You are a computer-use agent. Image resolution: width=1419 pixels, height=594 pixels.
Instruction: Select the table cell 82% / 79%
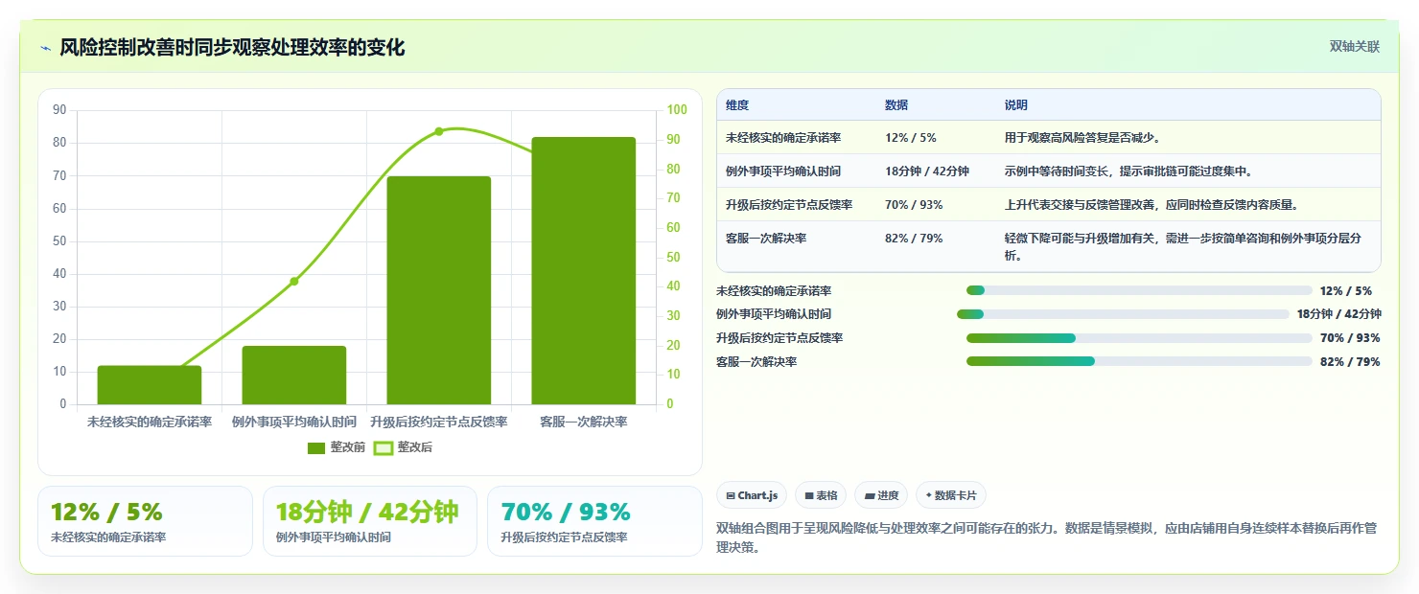[914, 238]
